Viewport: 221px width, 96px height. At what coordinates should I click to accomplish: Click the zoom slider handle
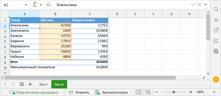coord(174,92)
